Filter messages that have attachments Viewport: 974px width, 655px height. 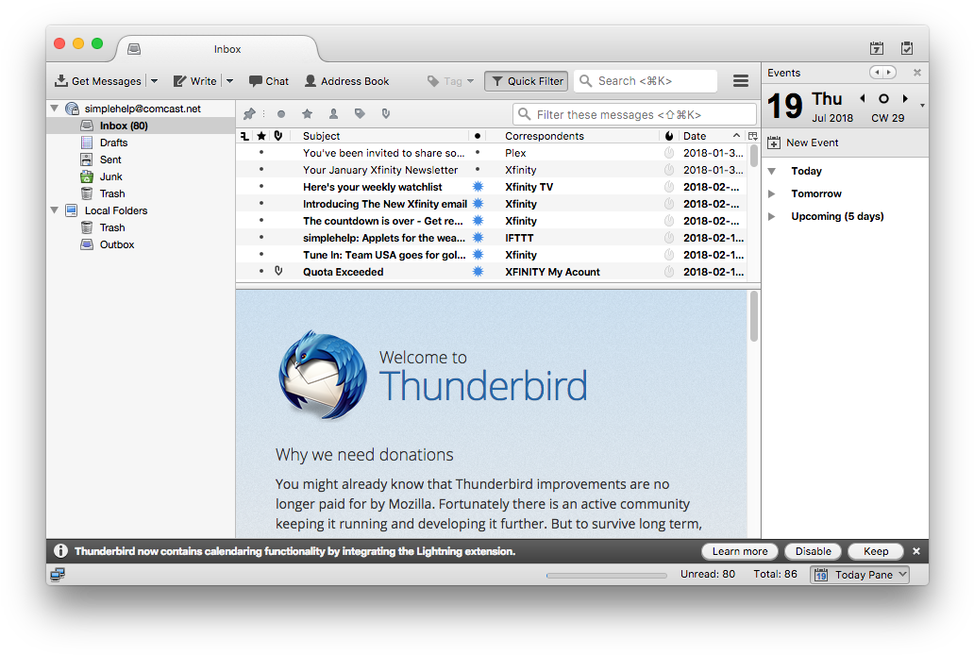(x=387, y=113)
